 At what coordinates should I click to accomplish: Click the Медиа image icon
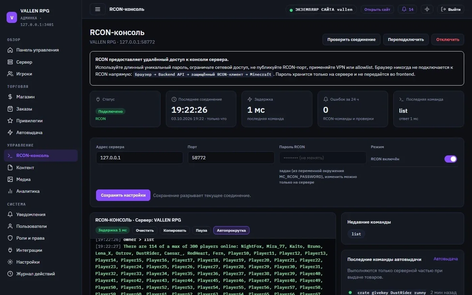[10, 179]
